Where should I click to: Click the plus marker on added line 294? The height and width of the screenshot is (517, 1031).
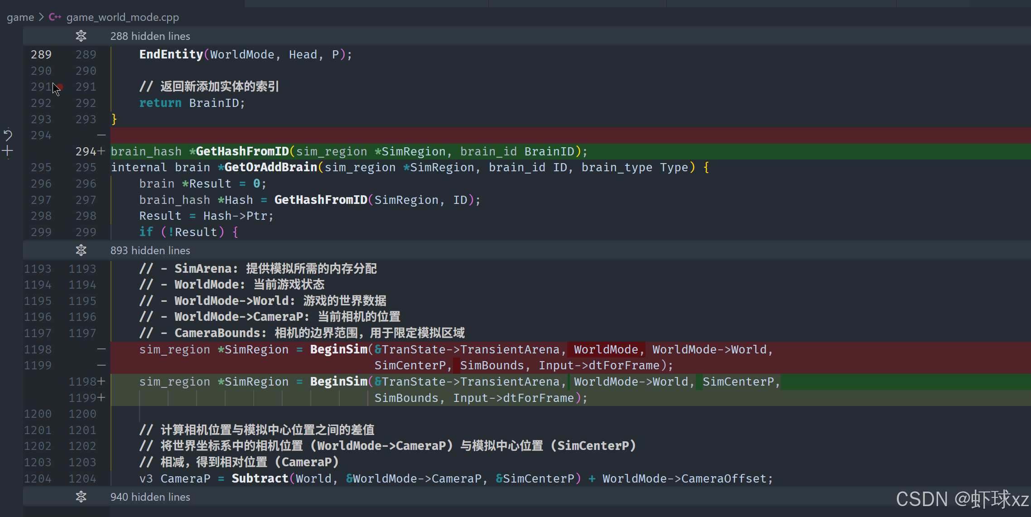point(101,151)
